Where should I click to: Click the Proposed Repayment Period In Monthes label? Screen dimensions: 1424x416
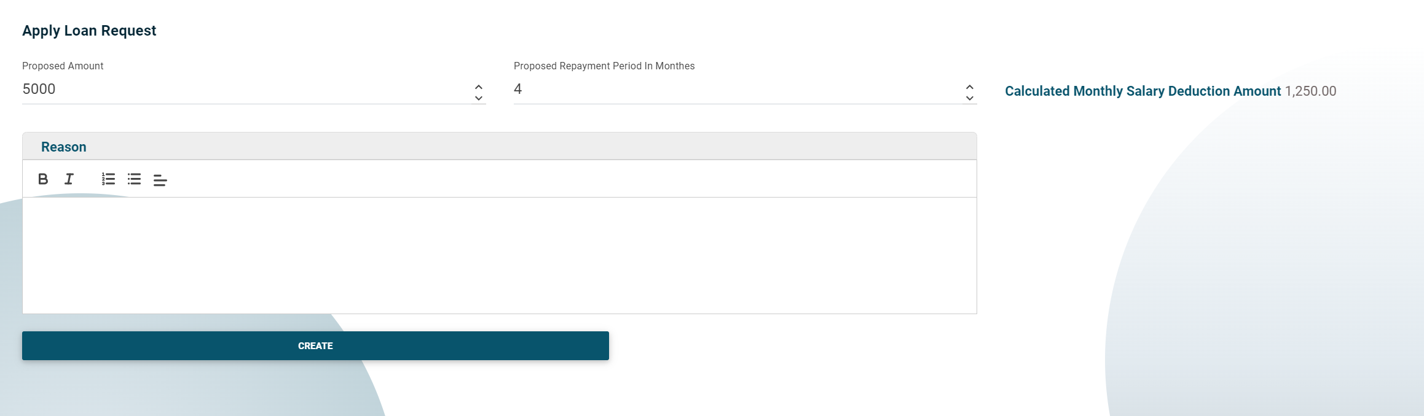[x=604, y=66]
